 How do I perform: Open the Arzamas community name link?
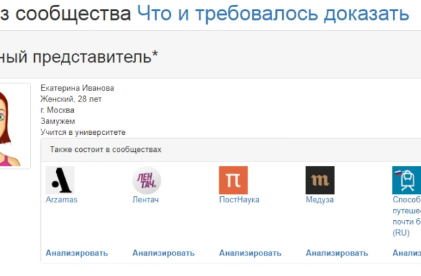(x=62, y=200)
